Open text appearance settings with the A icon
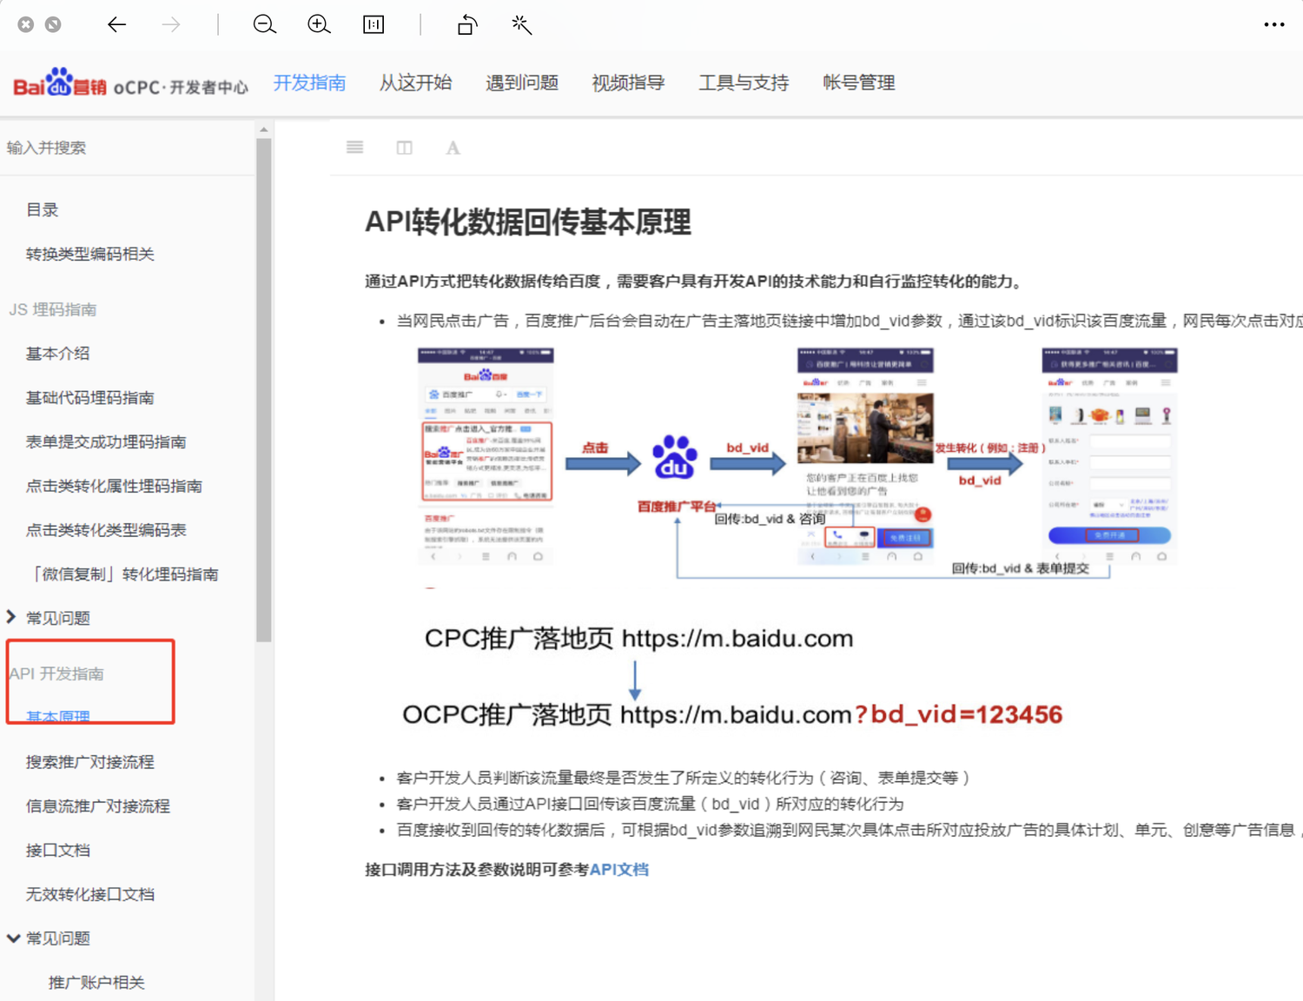The image size is (1303, 1001). pos(453,147)
